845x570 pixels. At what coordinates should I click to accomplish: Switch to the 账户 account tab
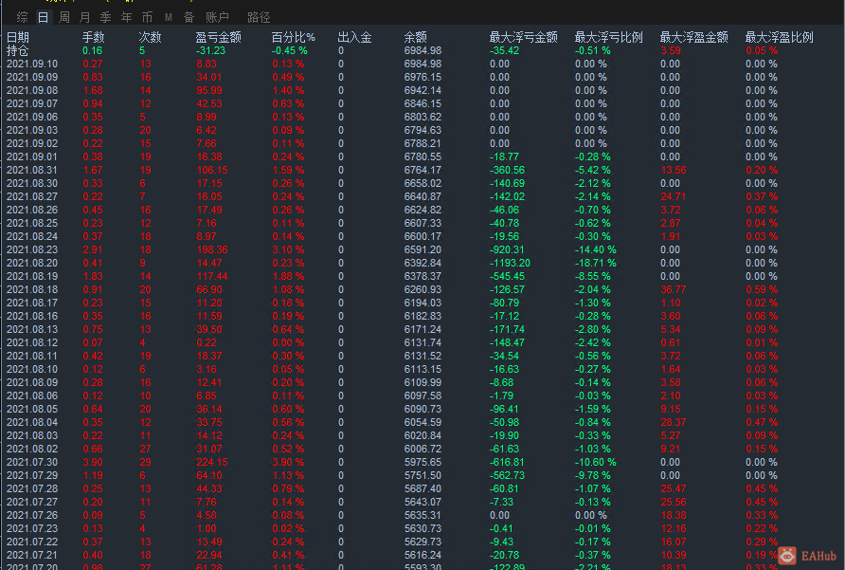(x=217, y=18)
